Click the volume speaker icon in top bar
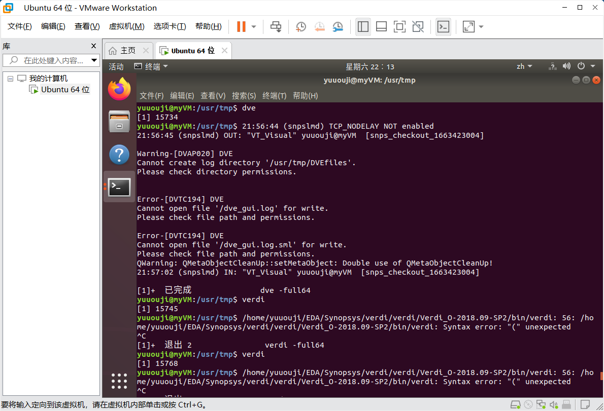 click(x=566, y=66)
